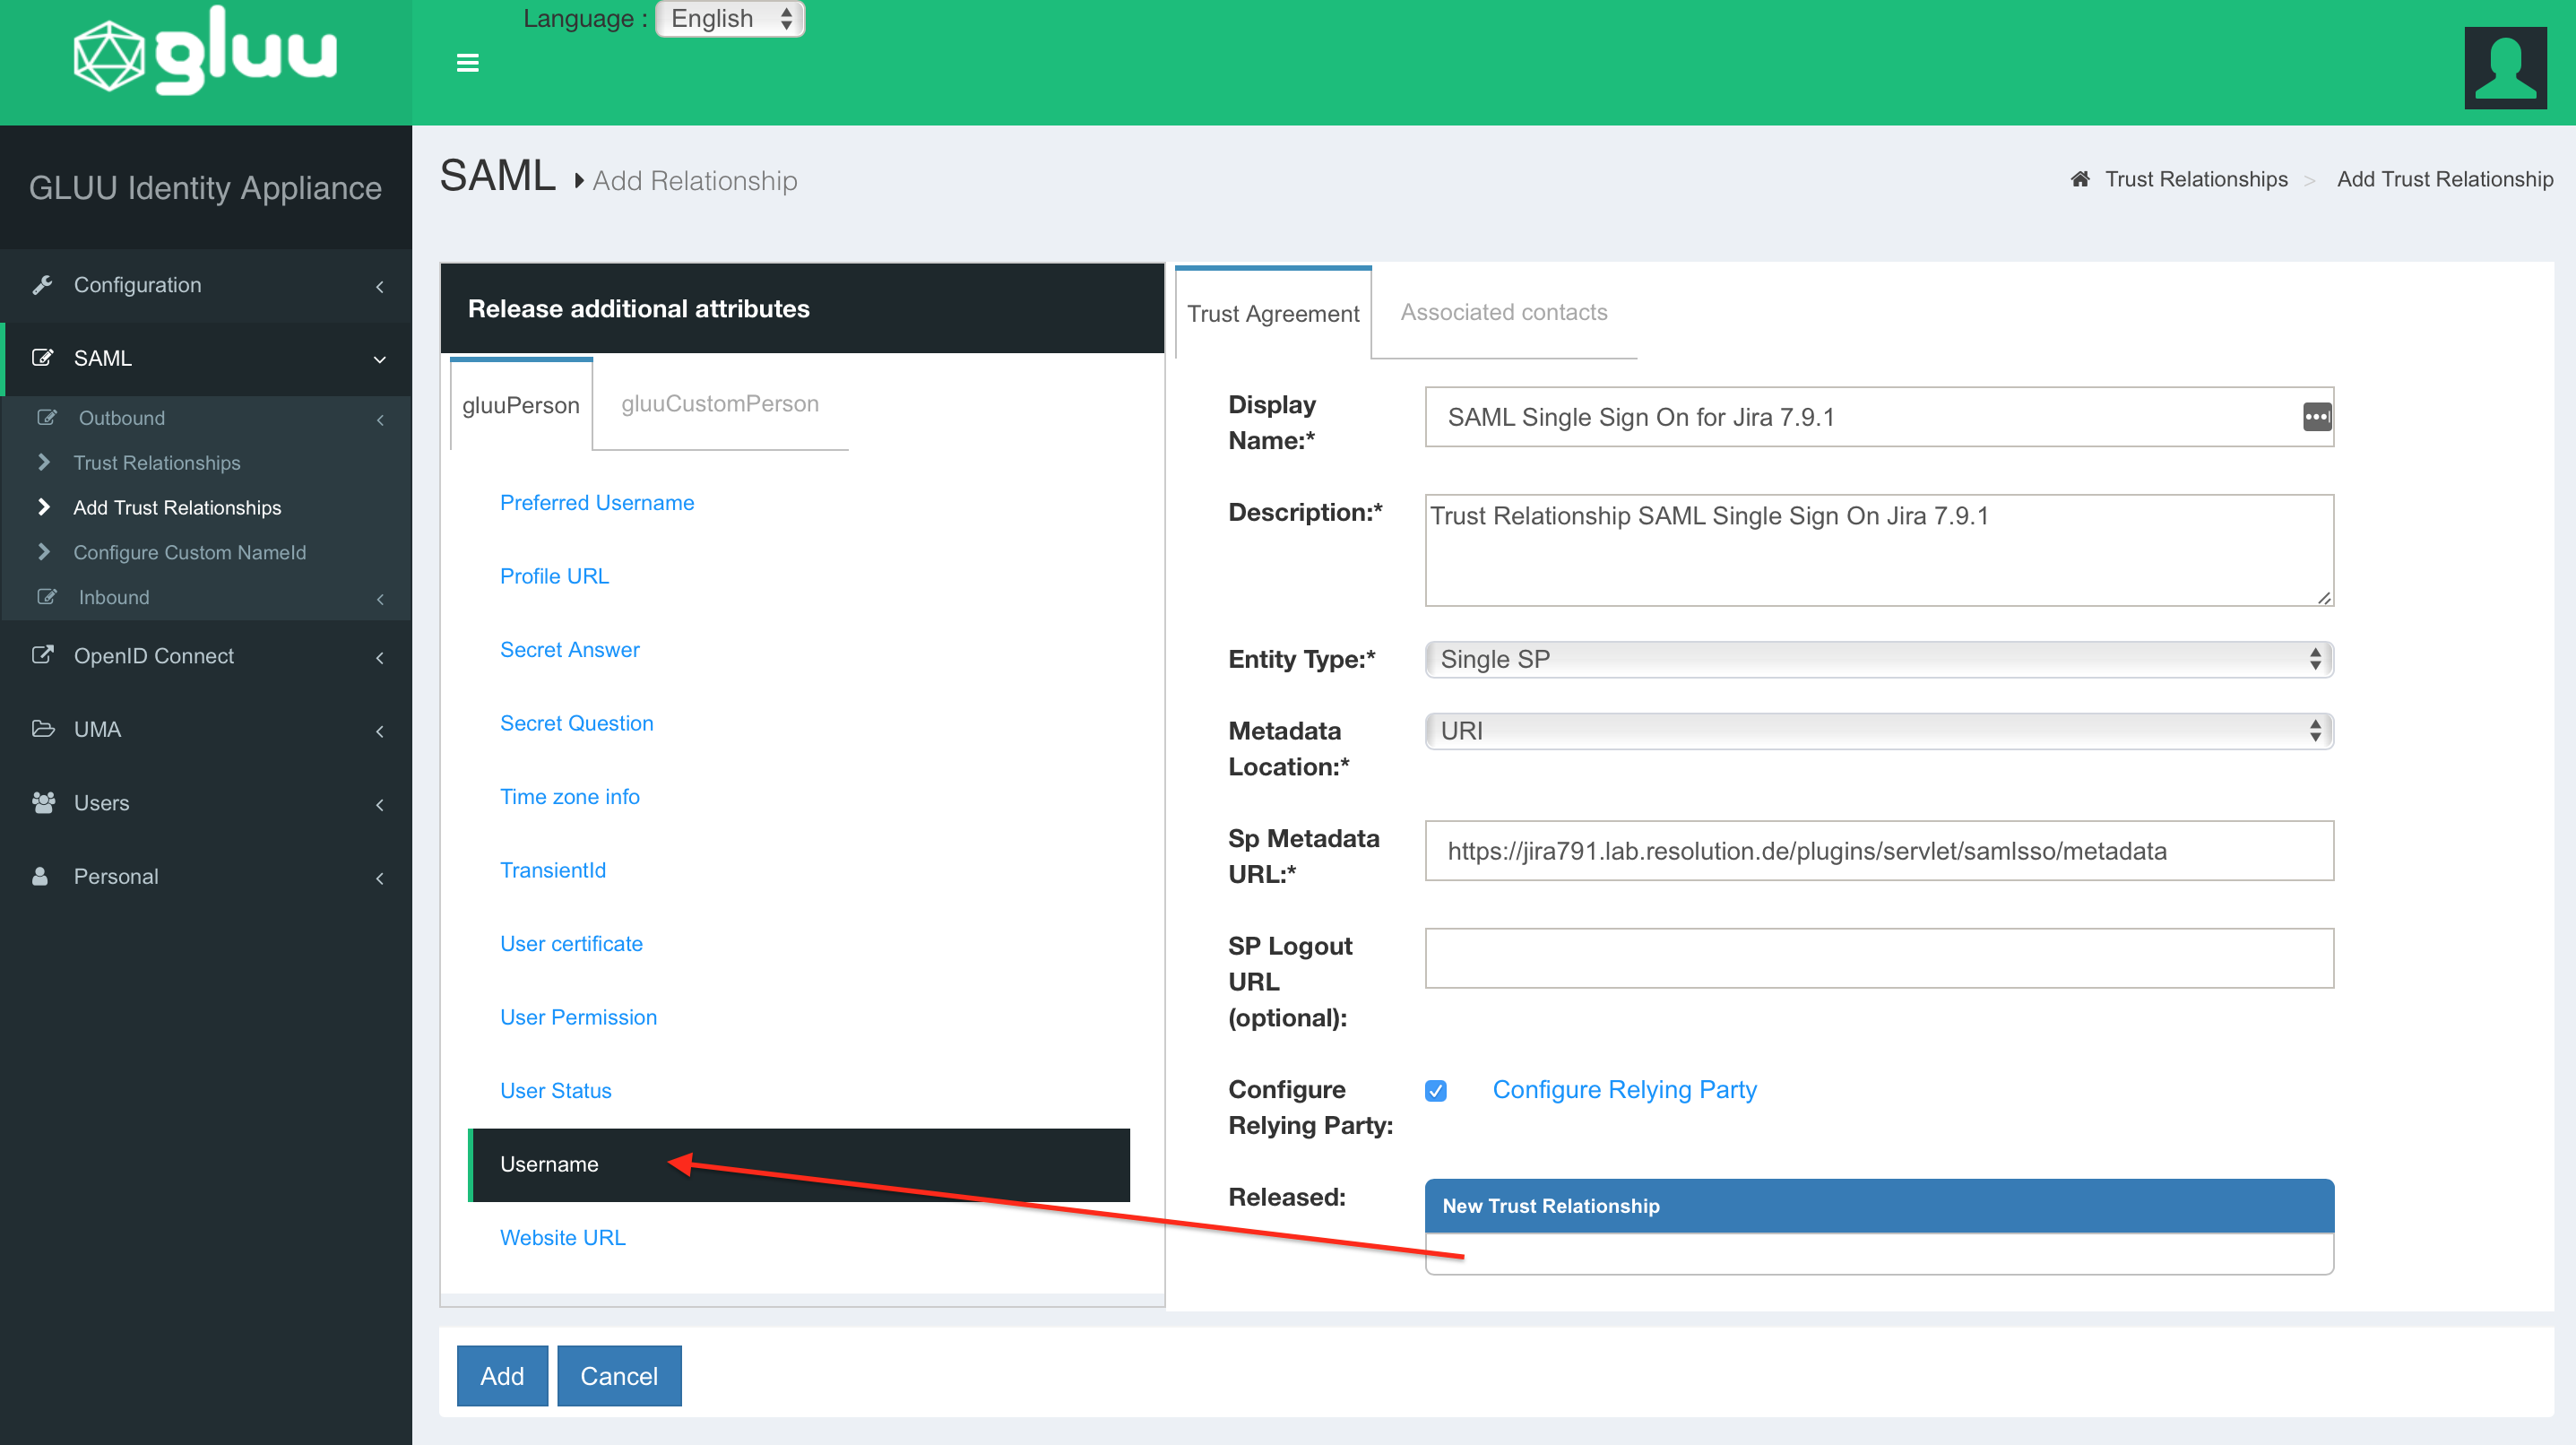Expand the Outbound submenu arrow
Image resolution: width=2576 pixels, height=1445 pixels.
point(380,420)
